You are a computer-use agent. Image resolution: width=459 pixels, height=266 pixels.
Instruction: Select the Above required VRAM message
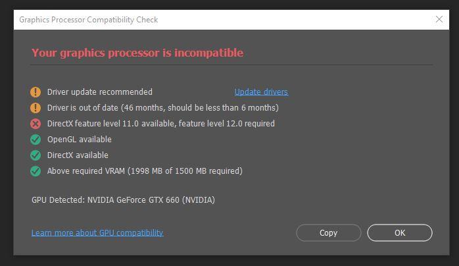tap(145, 171)
